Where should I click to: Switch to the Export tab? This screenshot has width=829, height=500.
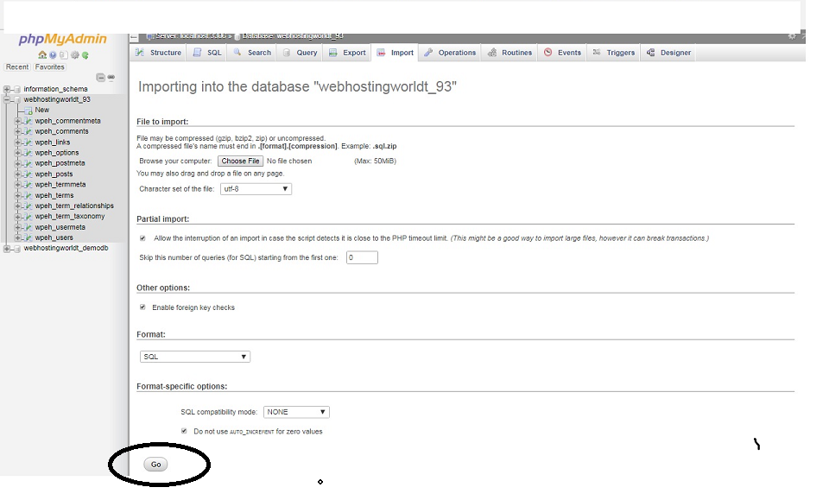pos(348,53)
